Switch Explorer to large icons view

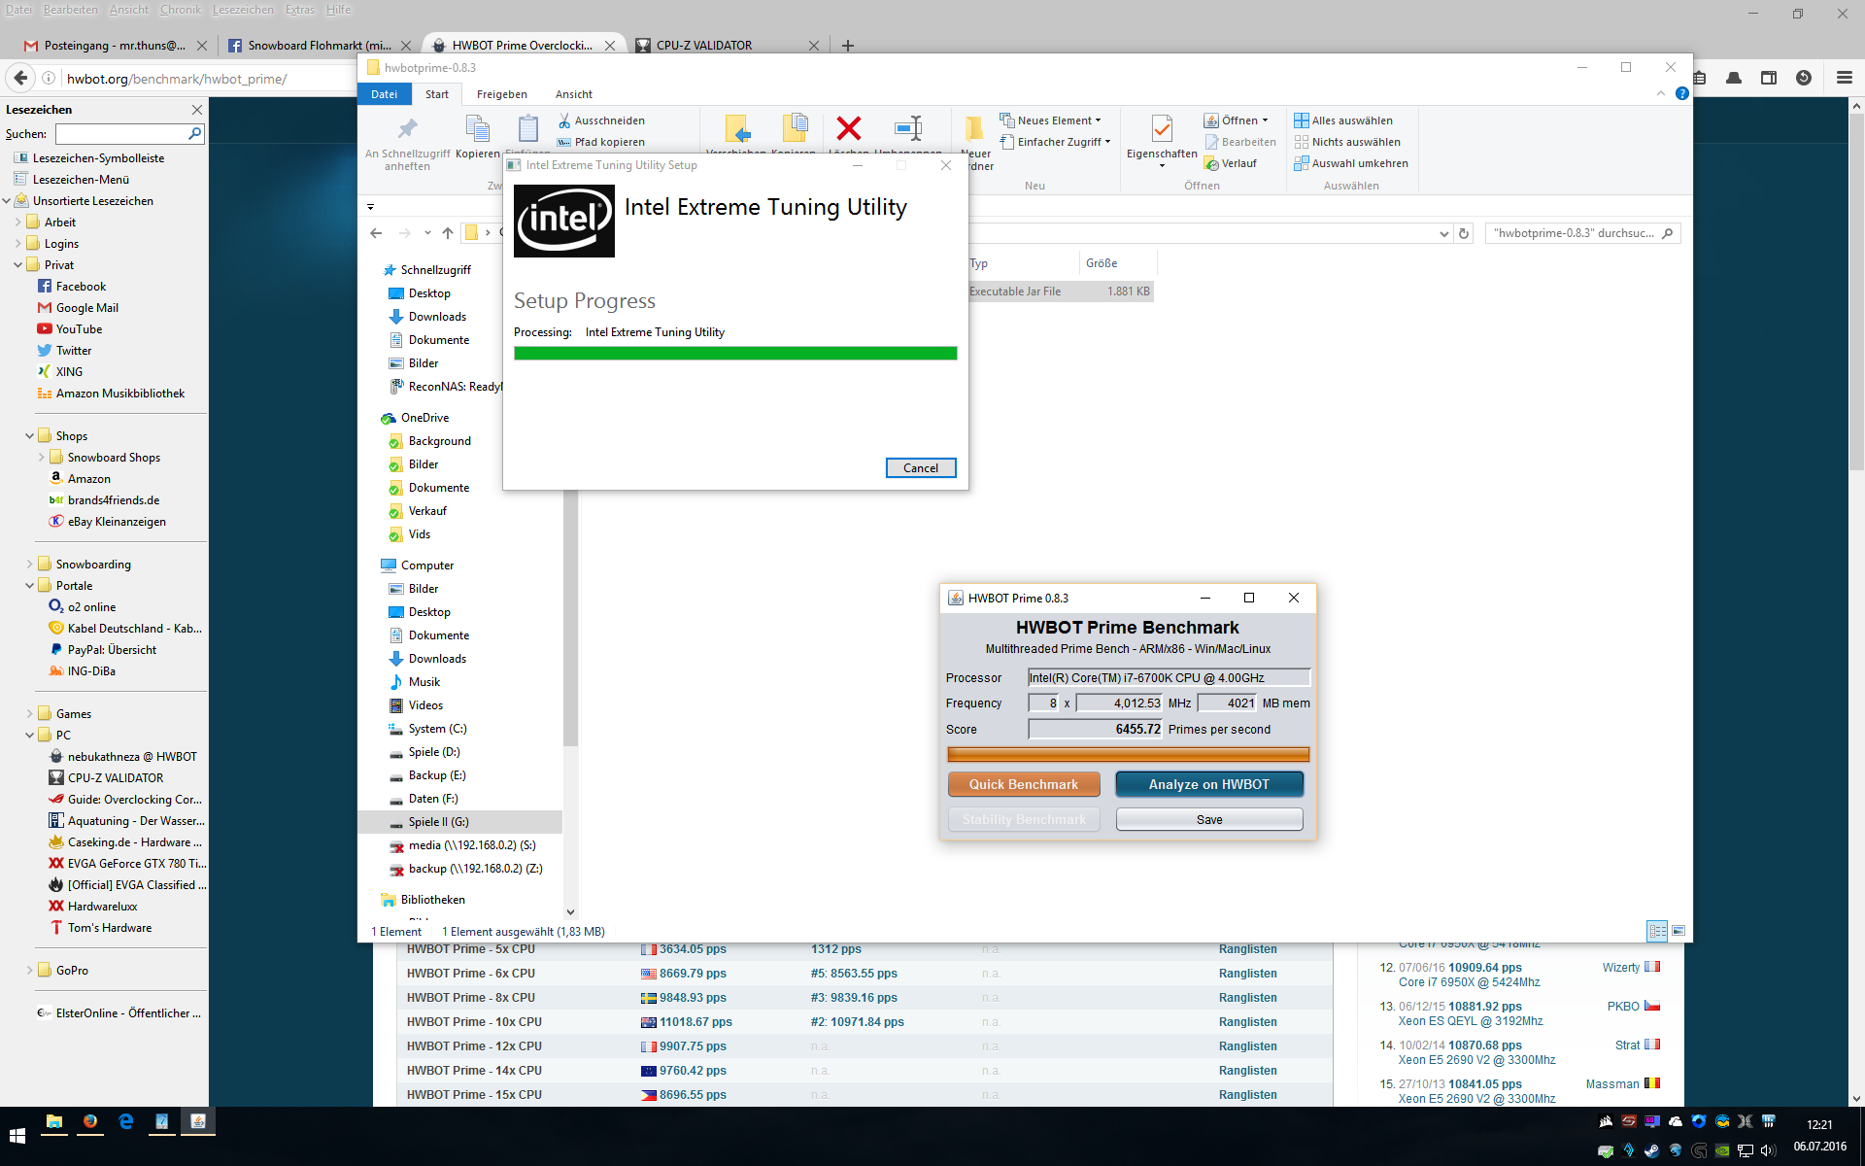coord(1678,931)
